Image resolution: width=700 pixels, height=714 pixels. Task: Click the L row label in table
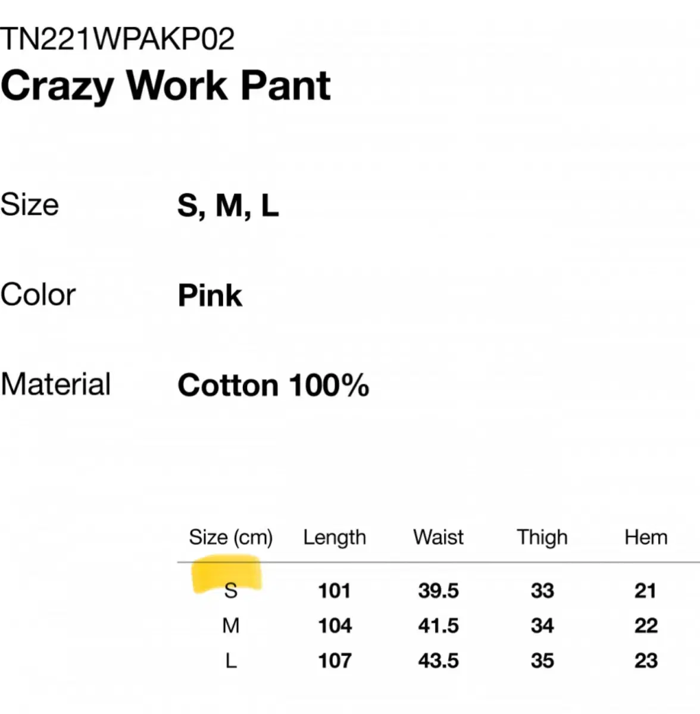click(x=231, y=660)
